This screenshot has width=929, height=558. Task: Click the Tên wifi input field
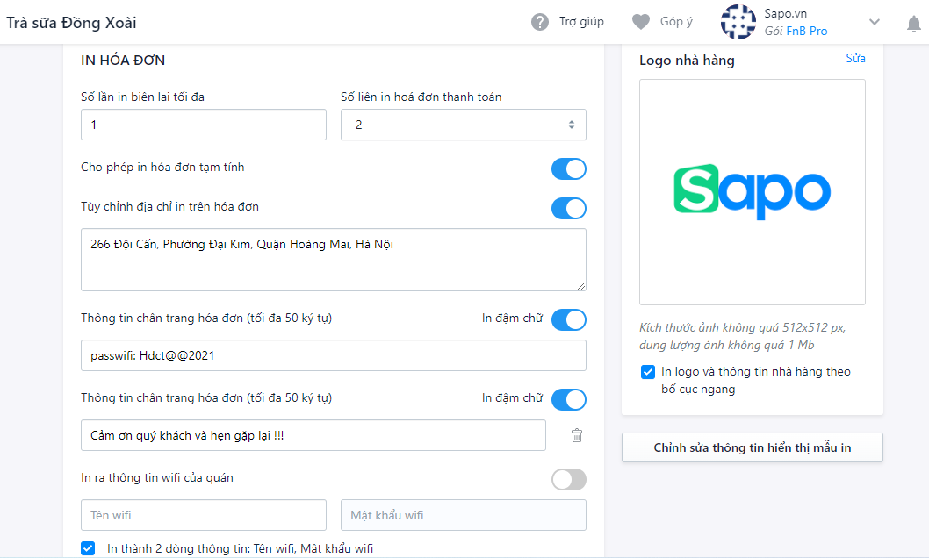203,515
